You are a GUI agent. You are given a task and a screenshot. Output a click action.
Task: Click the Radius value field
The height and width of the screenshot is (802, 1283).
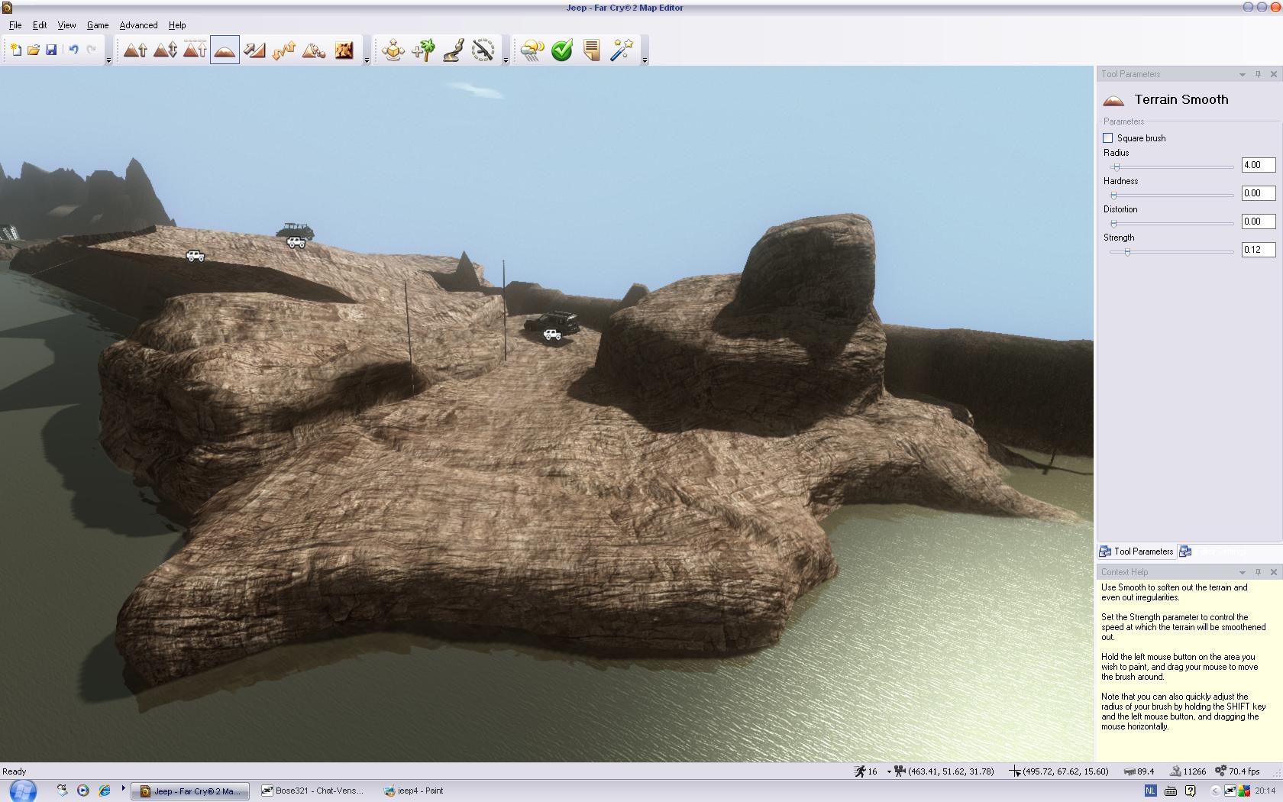coord(1259,165)
